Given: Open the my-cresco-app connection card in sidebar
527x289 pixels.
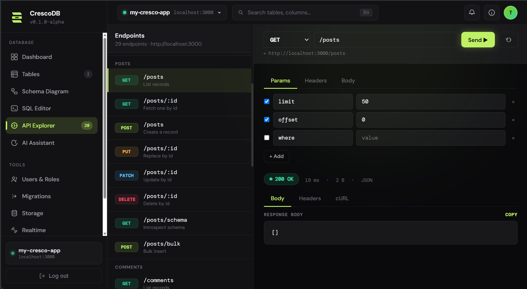Looking at the screenshot, I should coord(54,253).
